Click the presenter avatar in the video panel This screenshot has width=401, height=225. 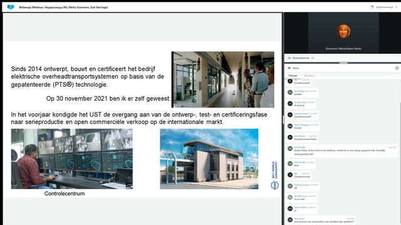click(343, 31)
